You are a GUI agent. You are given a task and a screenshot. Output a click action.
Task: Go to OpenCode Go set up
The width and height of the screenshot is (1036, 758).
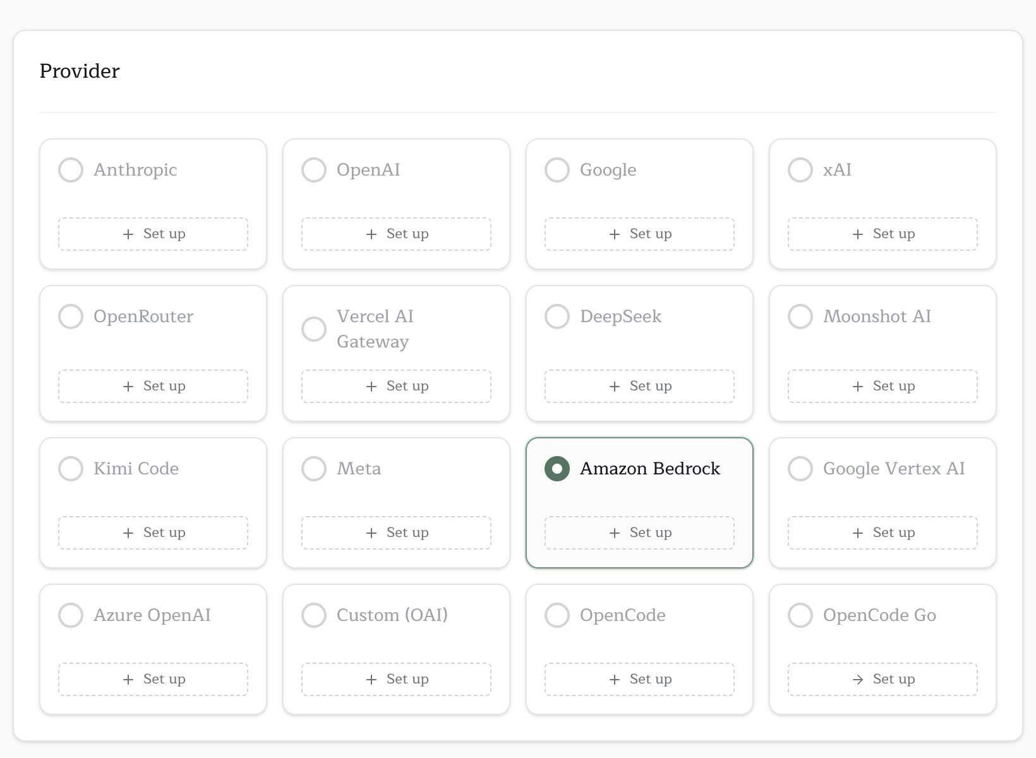883,680
